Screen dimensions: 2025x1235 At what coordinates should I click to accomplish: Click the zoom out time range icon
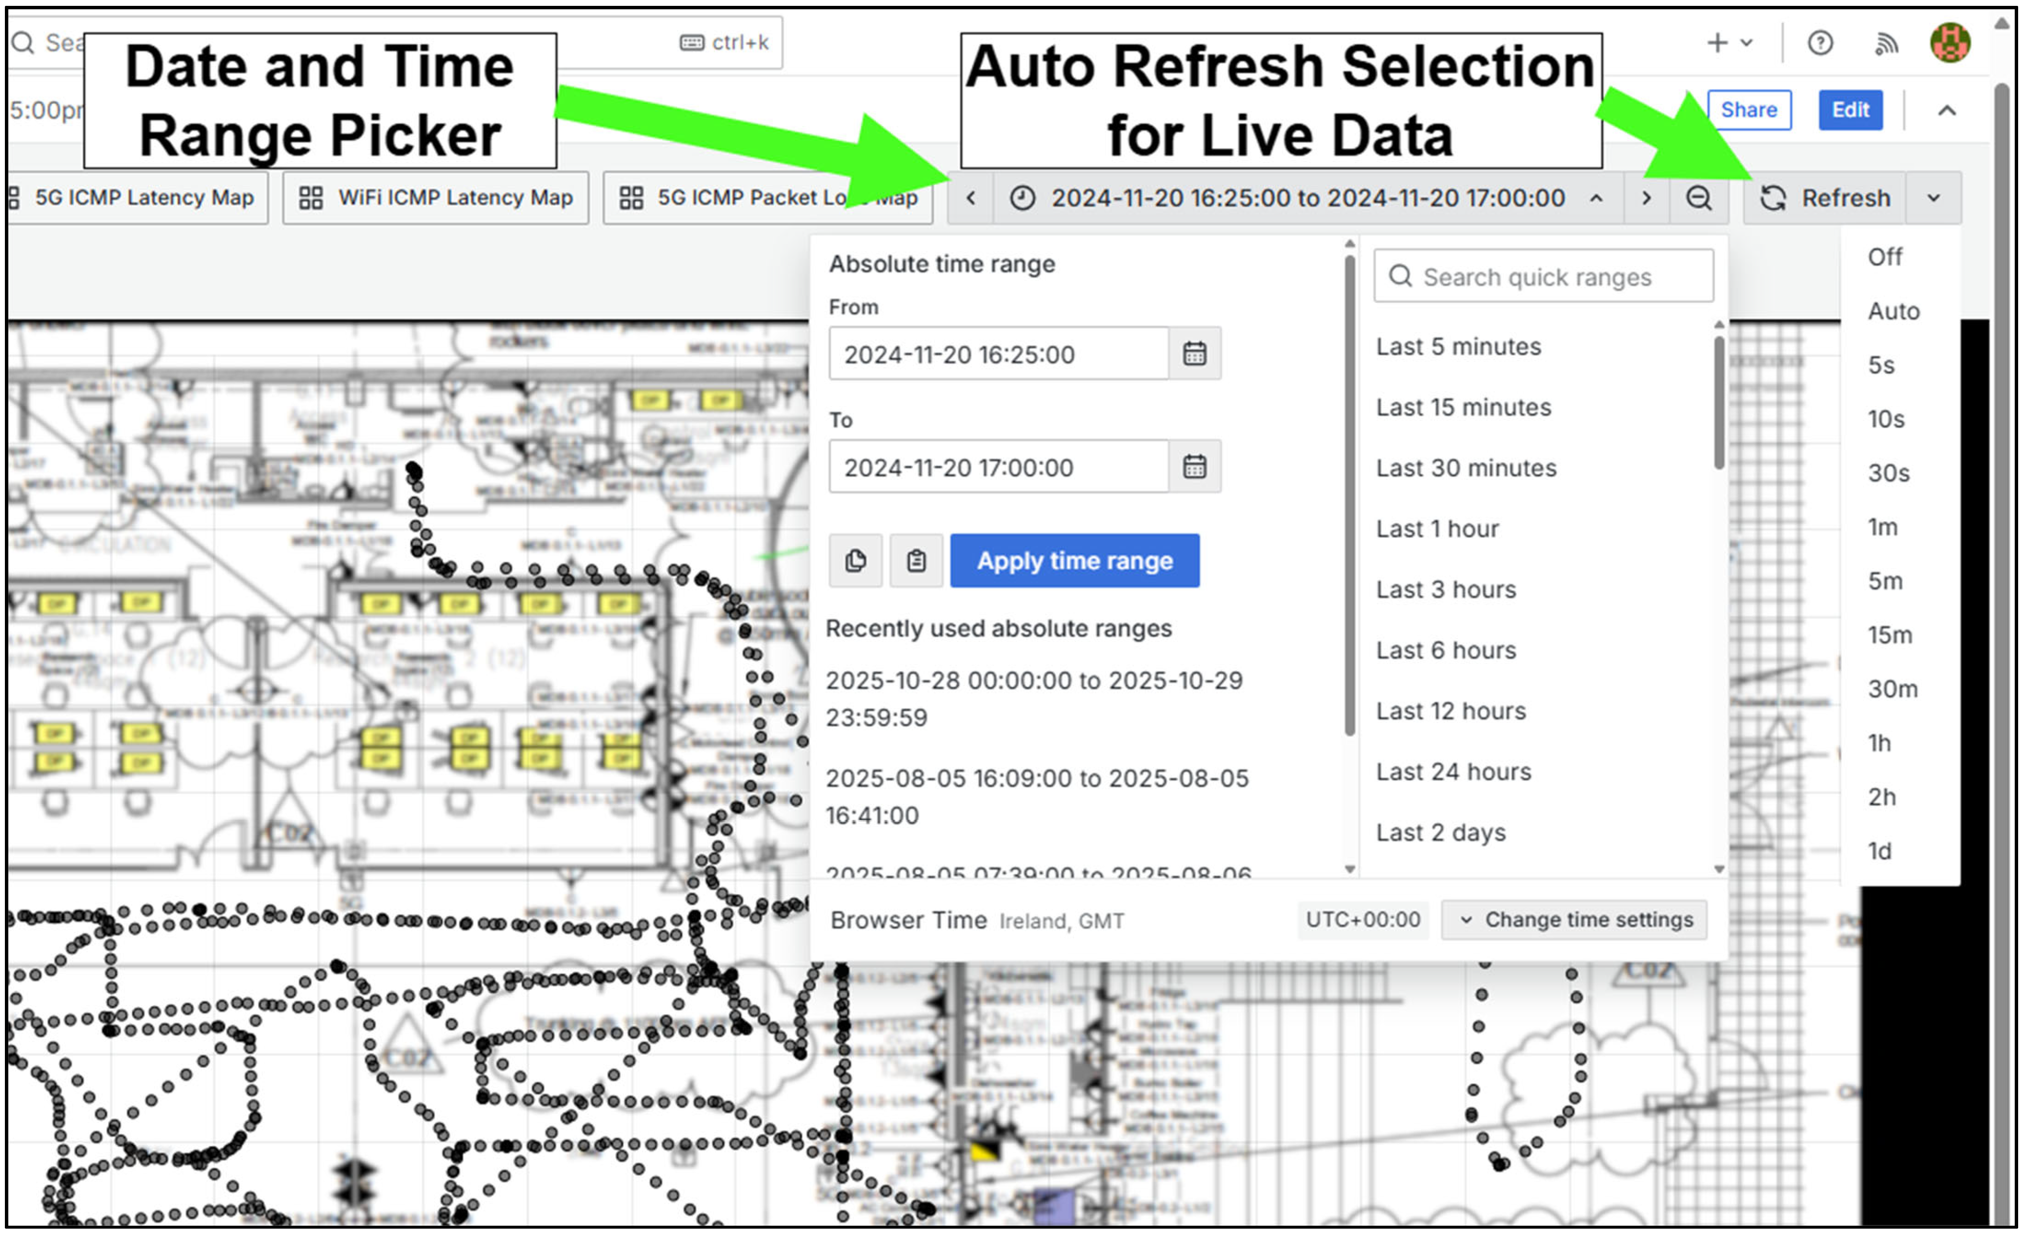pyautogui.click(x=1698, y=198)
